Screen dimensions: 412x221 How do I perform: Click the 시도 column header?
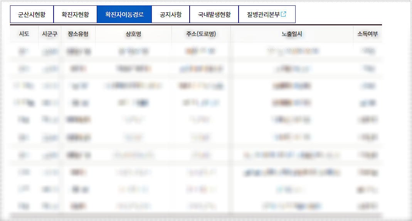tap(24, 34)
